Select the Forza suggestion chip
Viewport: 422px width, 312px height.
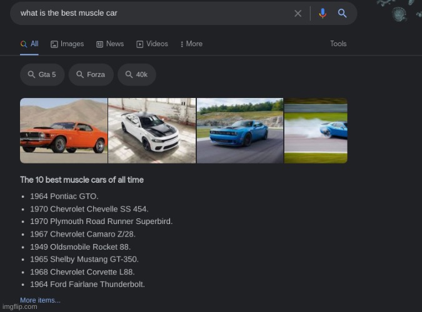[91, 74]
